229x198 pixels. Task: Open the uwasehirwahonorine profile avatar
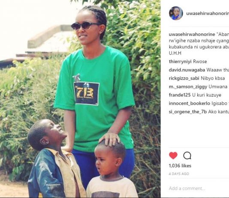click(x=176, y=13)
